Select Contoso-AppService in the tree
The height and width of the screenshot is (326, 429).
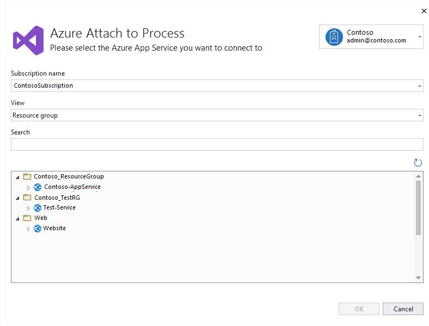(x=72, y=187)
